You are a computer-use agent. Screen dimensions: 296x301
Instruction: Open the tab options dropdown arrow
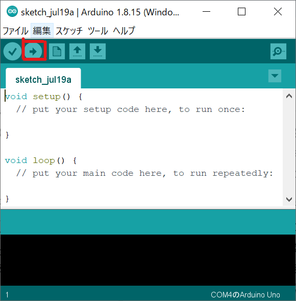point(275,76)
